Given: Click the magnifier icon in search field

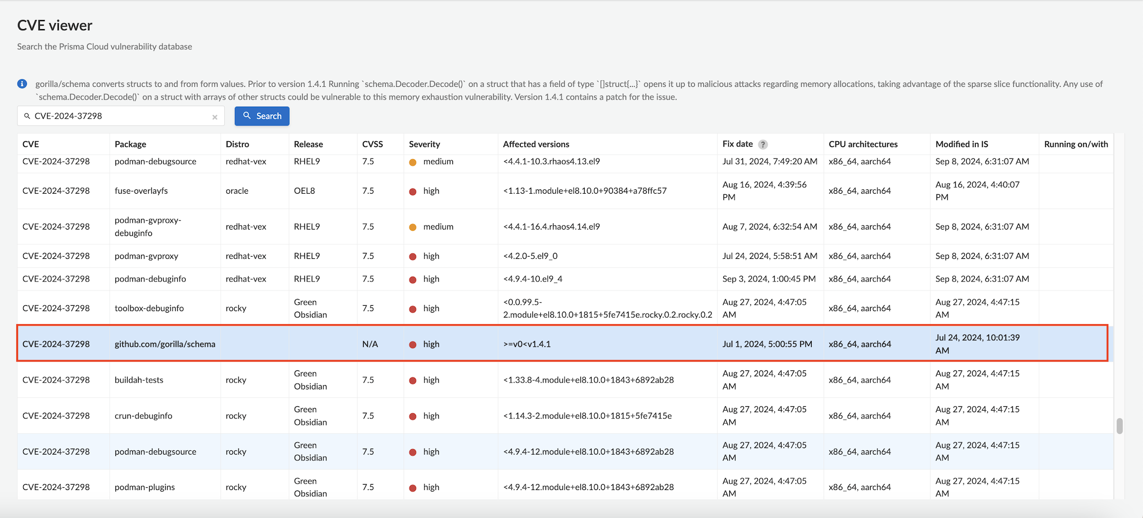Looking at the screenshot, I should (x=27, y=116).
